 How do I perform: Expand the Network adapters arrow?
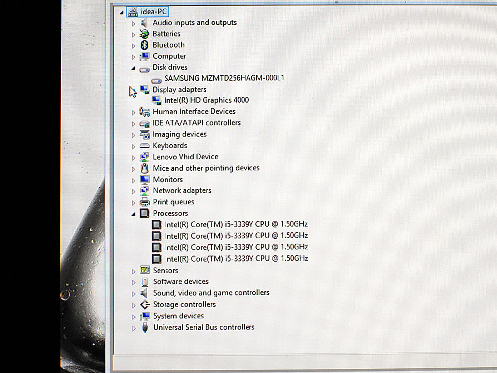click(133, 191)
